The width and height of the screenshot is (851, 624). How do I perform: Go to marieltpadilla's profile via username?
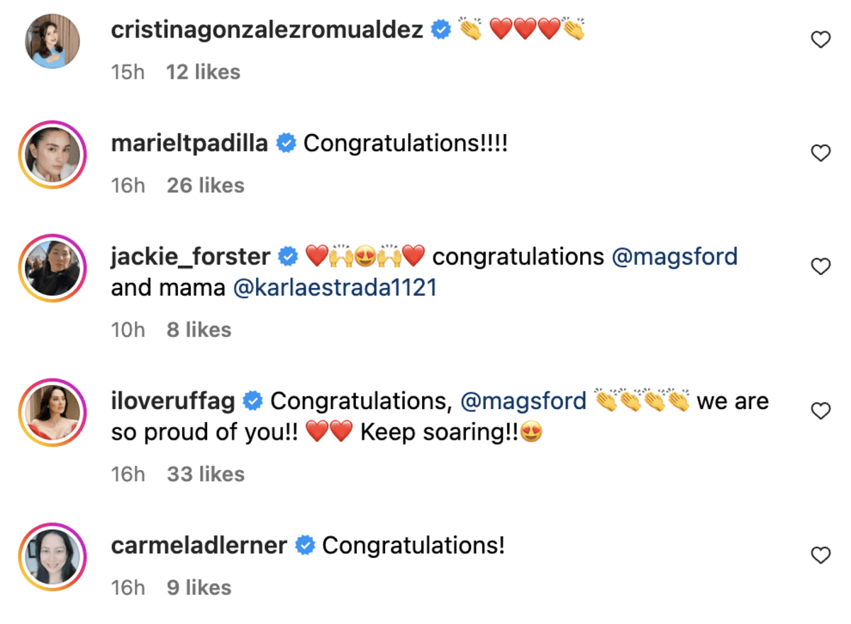189,143
